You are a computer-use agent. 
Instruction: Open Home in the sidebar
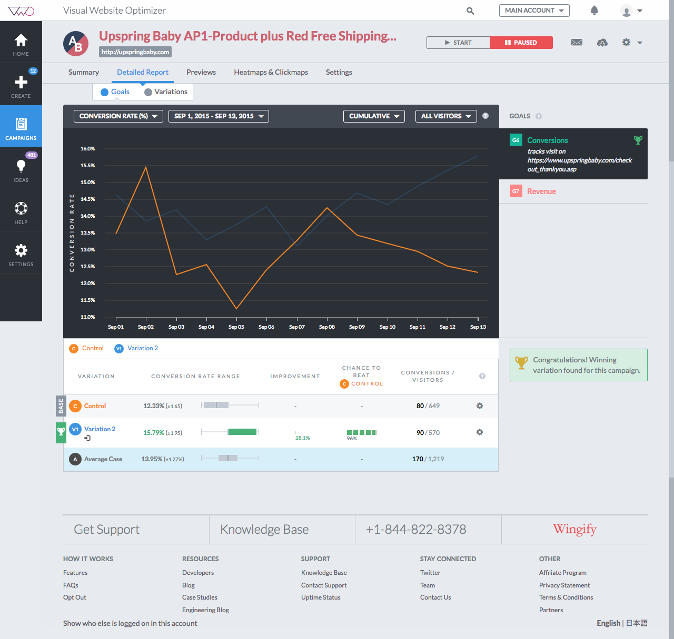pyautogui.click(x=21, y=42)
